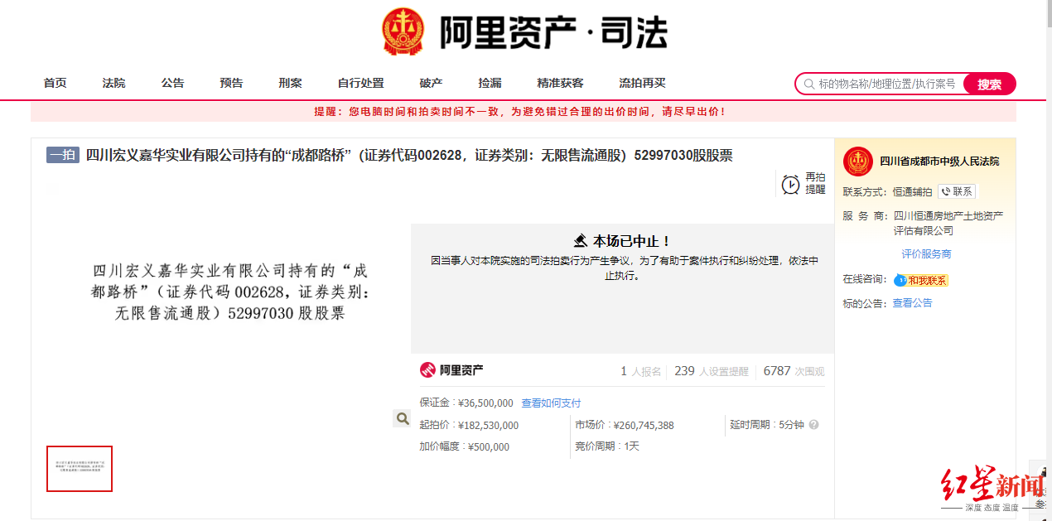
Task: Open the 法院 navigation item
Action: (114, 83)
